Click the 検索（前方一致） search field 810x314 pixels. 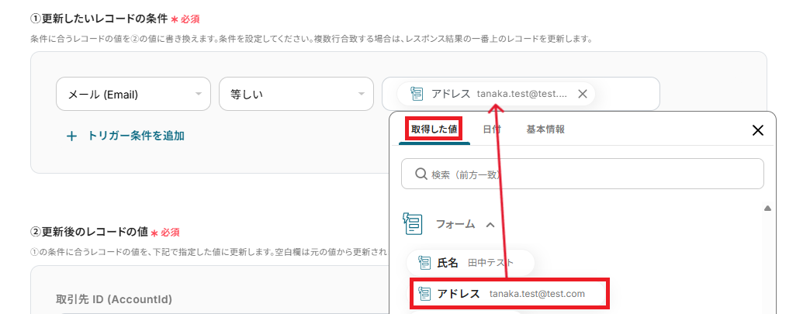tap(582, 174)
